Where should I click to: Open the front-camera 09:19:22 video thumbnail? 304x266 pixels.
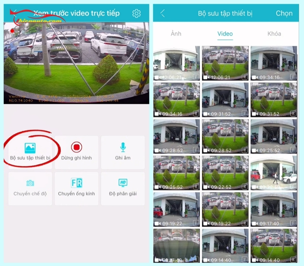pos(176,209)
